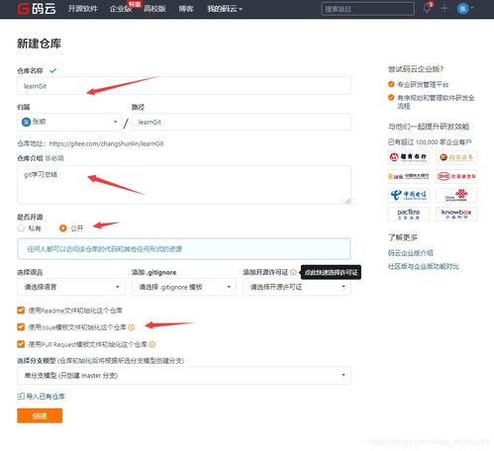Click the 招商证券 logo
Image resolution: width=494 pixels, height=451 pixels.
[456, 157]
